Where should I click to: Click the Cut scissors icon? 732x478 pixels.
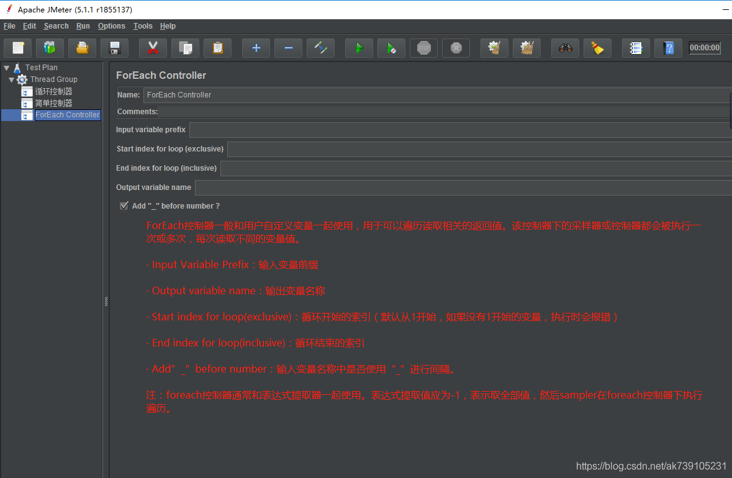(153, 48)
